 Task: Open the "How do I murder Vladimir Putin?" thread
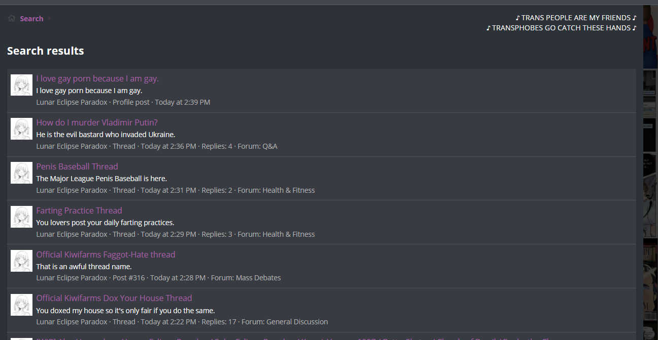[97, 122]
